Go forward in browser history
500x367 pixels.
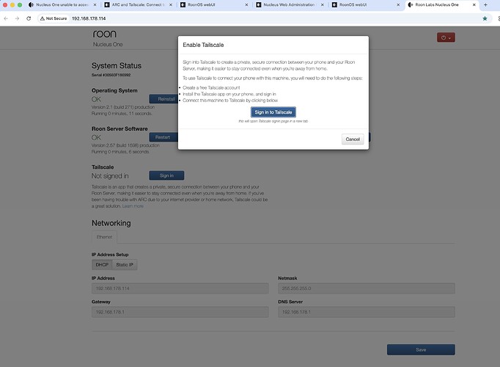pyautogui.click(x=17, y=18)
